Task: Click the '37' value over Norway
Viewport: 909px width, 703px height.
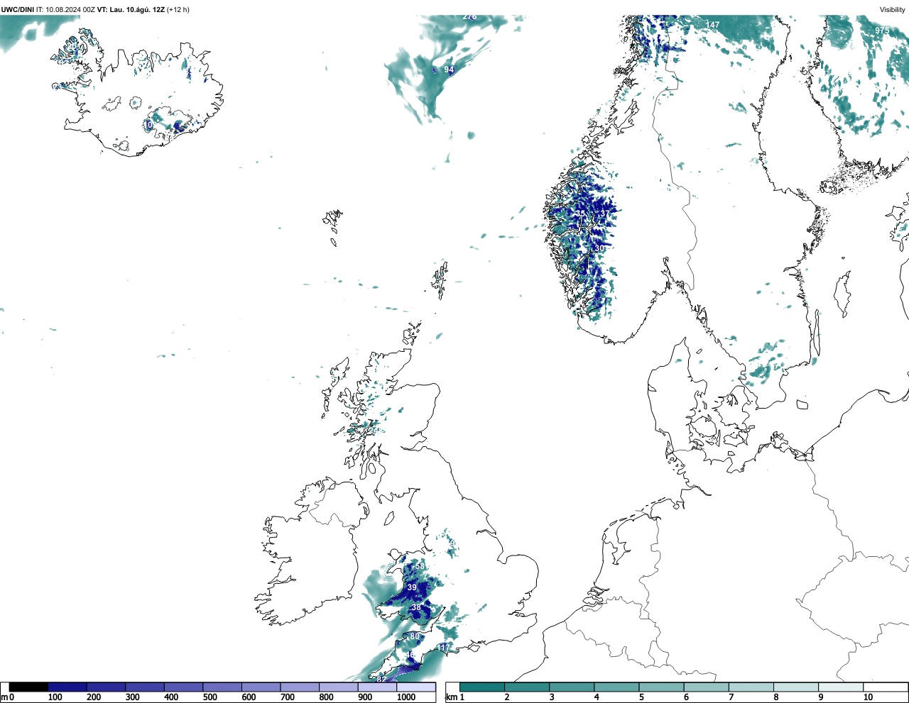Action: (x=605, y=214)
